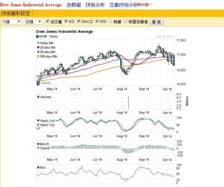Image resolution: width=224 pixels, height=187 pixels.
Task: Click the Volume legend marker
Action: (38, 97)
